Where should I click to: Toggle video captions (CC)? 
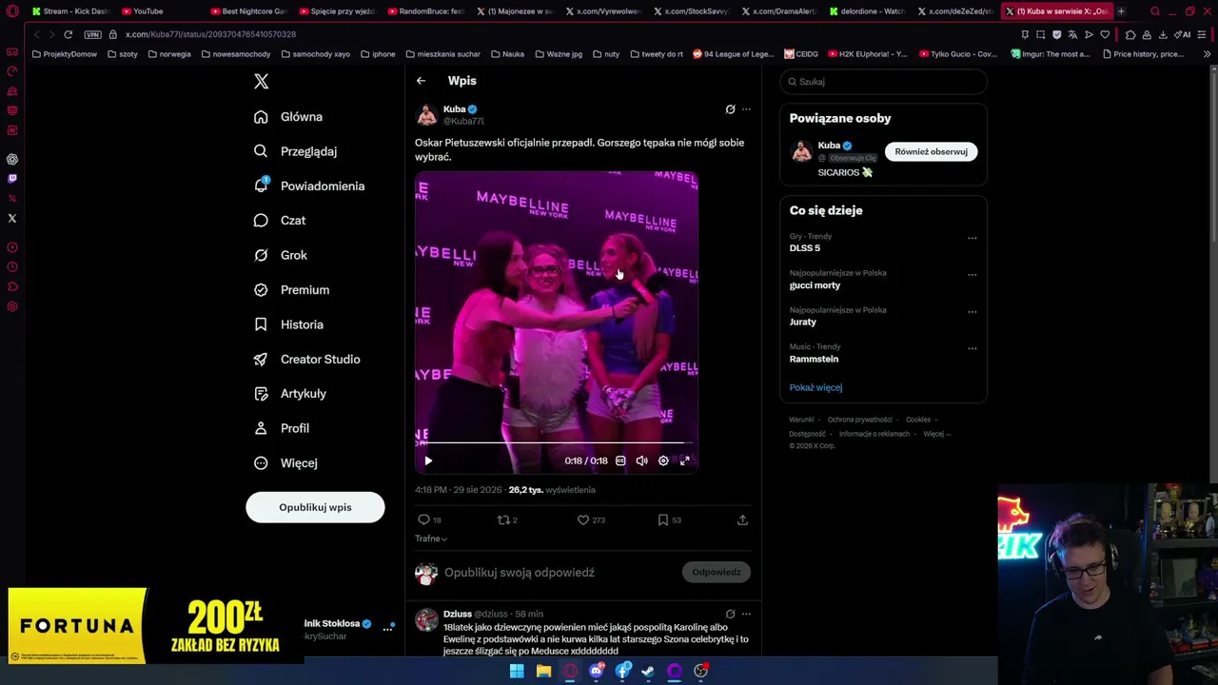tap(620, 460)
